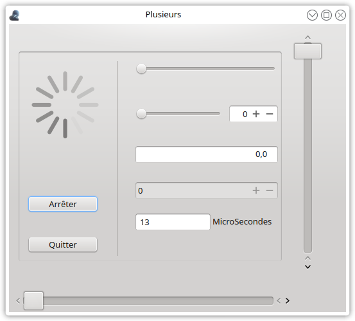Click the right arrow of the horizontal scrollbar
The image size is (355, 321).
(288, 301)
